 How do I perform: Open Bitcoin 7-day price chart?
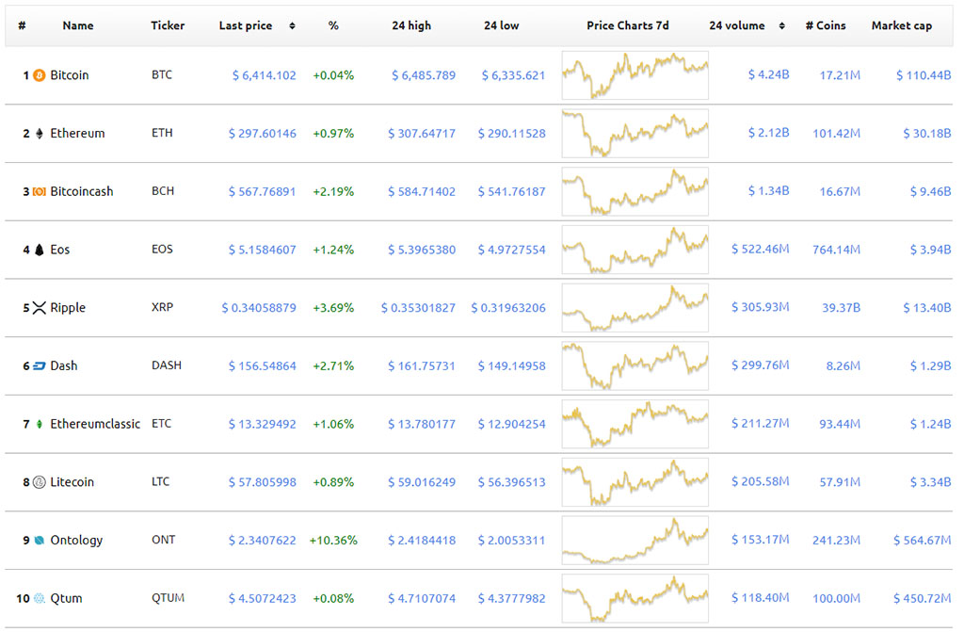tap(635, 75)
